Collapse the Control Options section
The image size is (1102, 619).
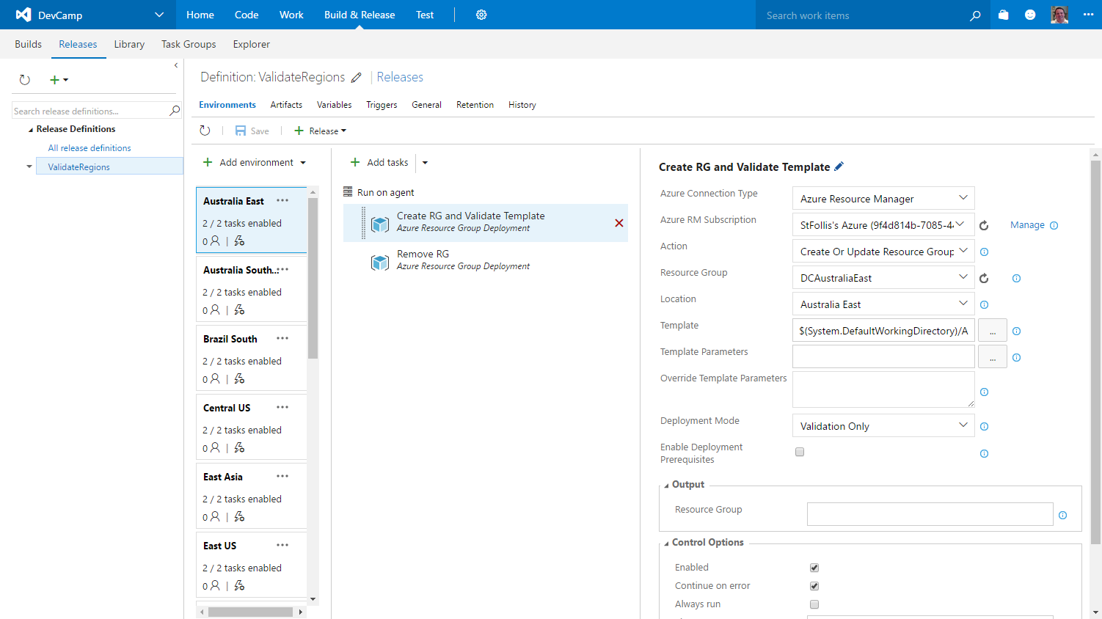666,543
